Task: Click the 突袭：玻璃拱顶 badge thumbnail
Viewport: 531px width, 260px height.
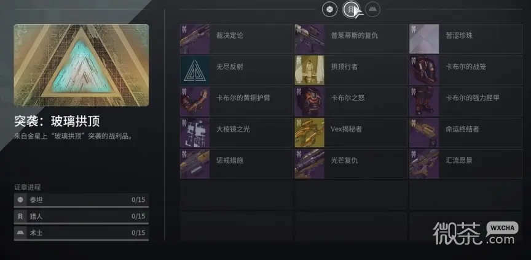Action: 81,65
